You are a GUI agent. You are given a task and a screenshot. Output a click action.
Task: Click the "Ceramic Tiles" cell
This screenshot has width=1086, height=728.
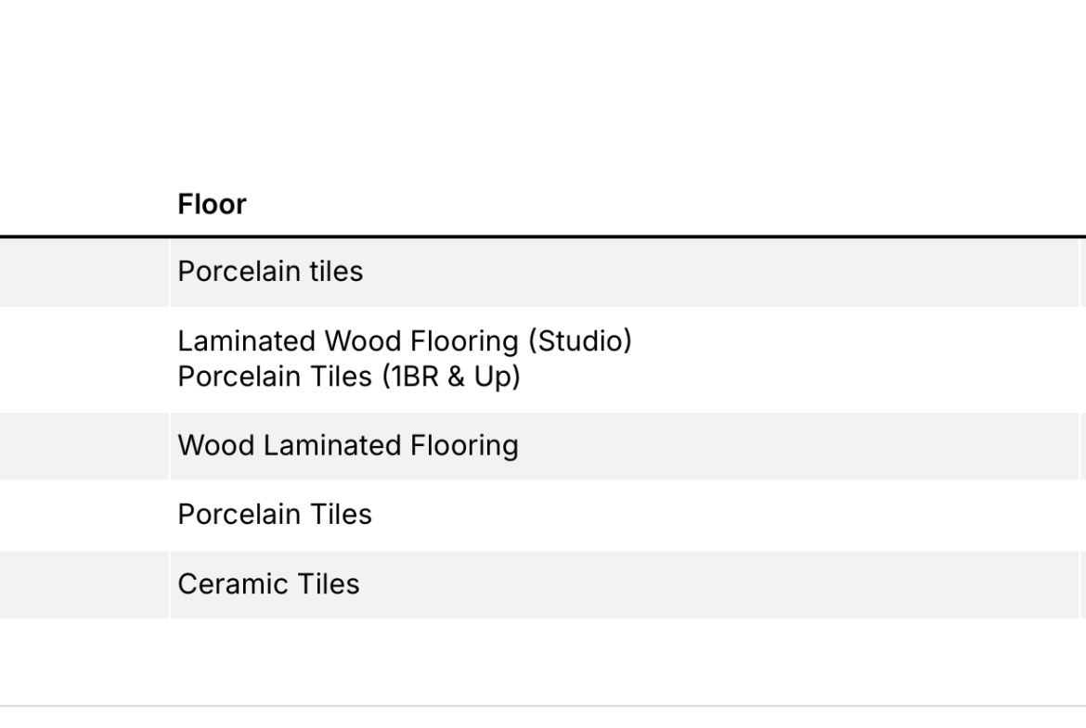pyautogui.click(x=268, y=584)
